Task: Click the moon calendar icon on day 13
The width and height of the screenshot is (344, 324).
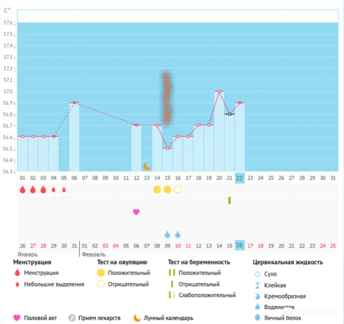Action: [148, 166]
